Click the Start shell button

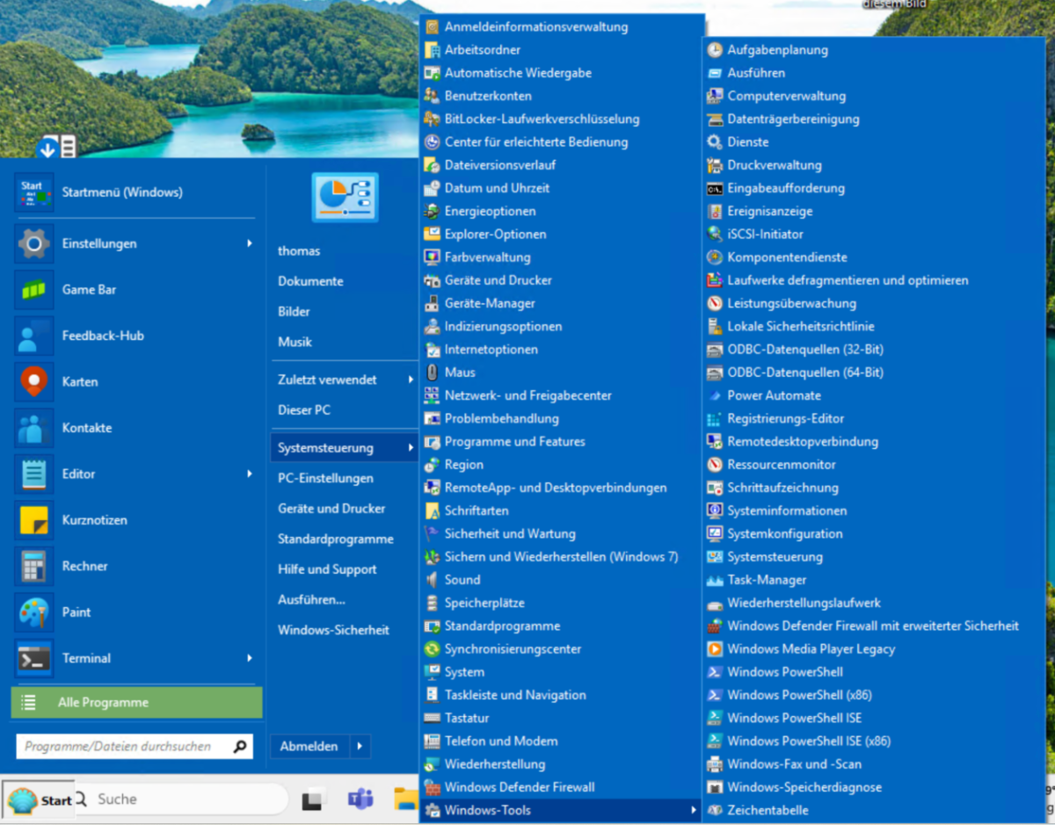pyautogui.click(x=40, y=800)
